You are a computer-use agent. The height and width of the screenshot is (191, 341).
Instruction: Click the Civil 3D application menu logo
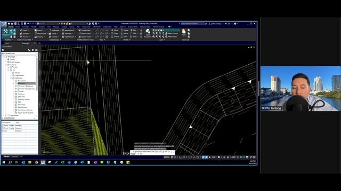4,25
